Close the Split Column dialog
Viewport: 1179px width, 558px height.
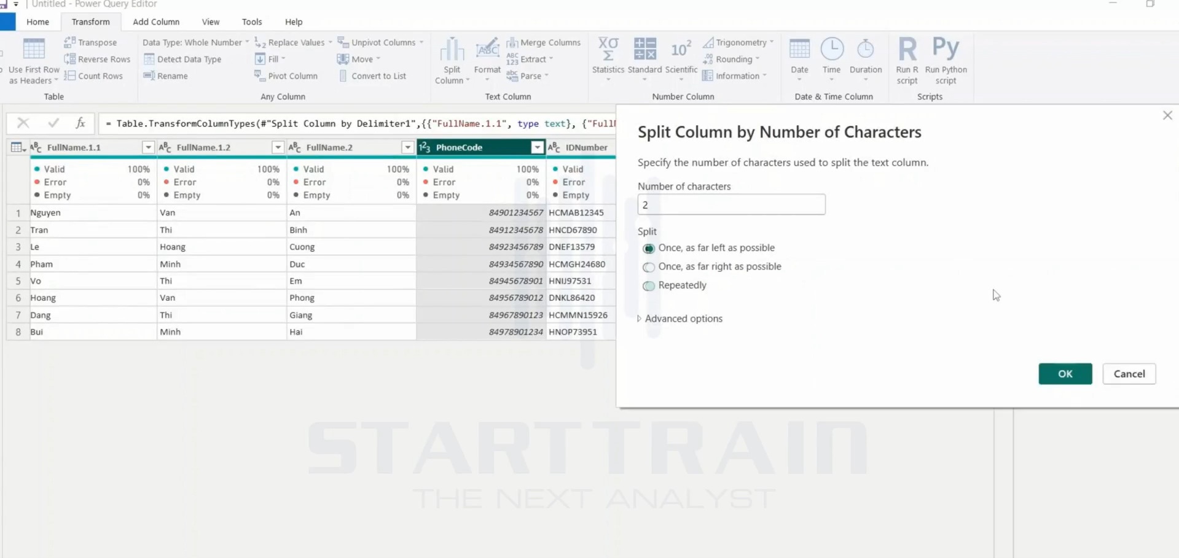1167,115
